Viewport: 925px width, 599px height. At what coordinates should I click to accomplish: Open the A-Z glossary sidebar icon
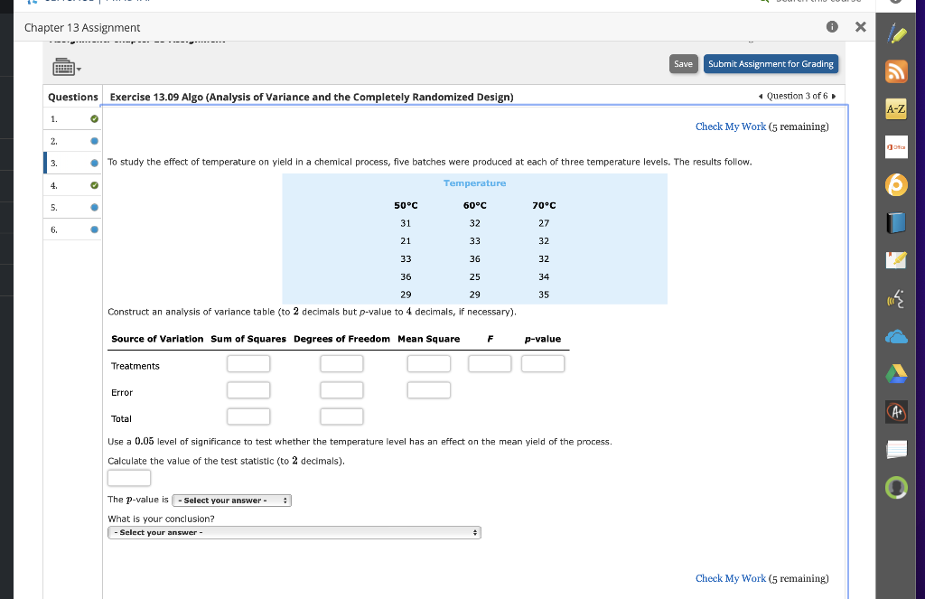(x=896, y=108)
